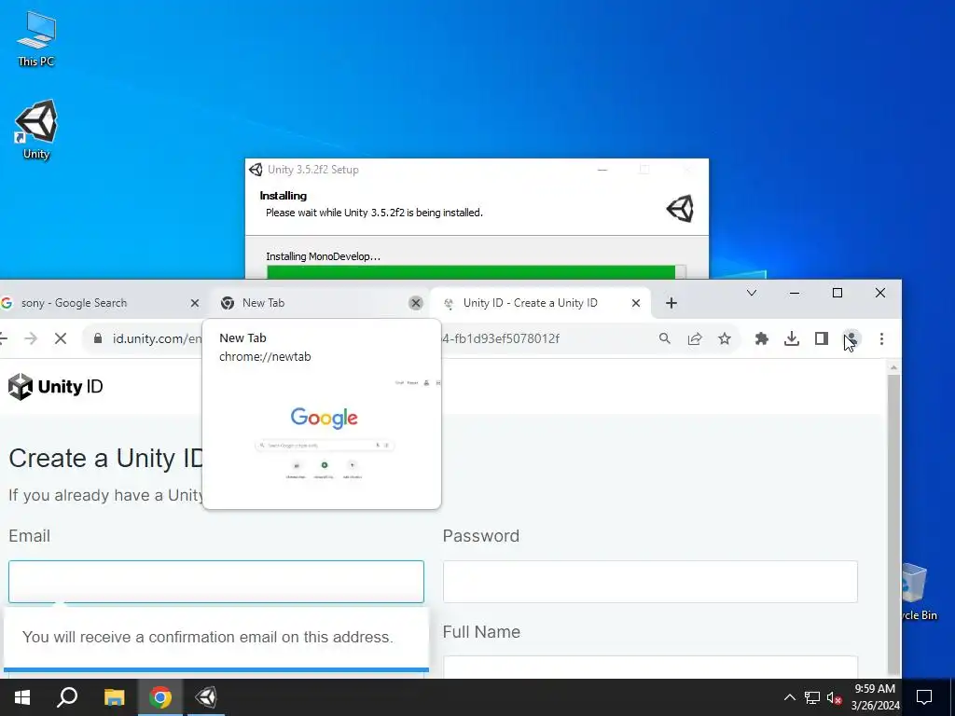The height and width of the screenshot is (716, 955).
Task: Click the muted volume tray icon
Action: [834, 697]
